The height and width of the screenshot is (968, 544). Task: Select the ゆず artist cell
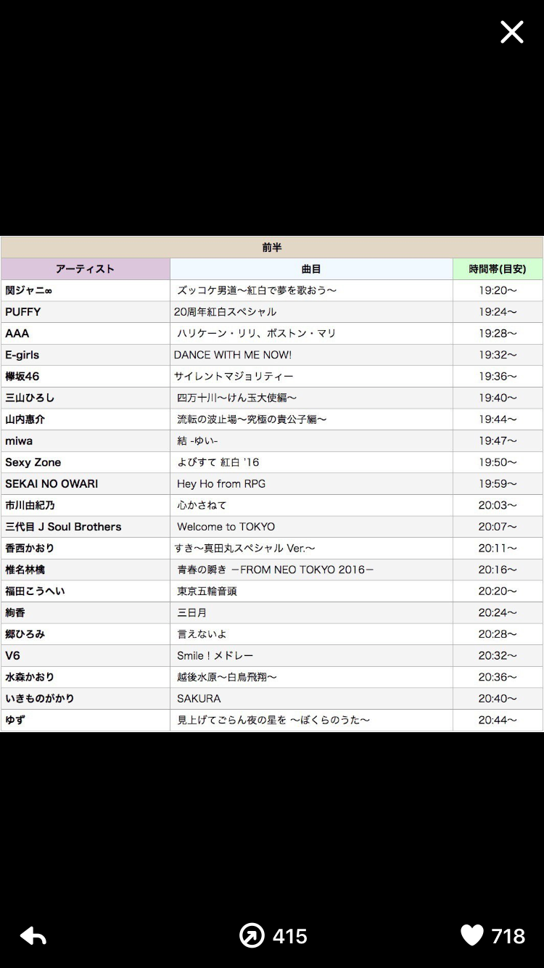coord(86,720)
